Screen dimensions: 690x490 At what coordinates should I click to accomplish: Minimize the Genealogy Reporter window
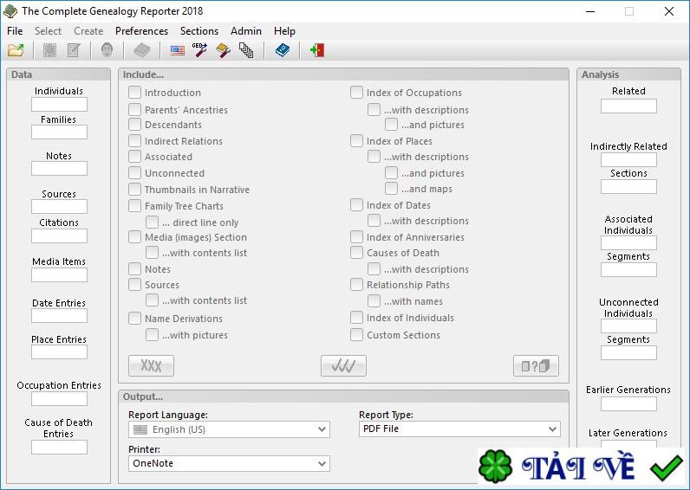pos(590,11)
